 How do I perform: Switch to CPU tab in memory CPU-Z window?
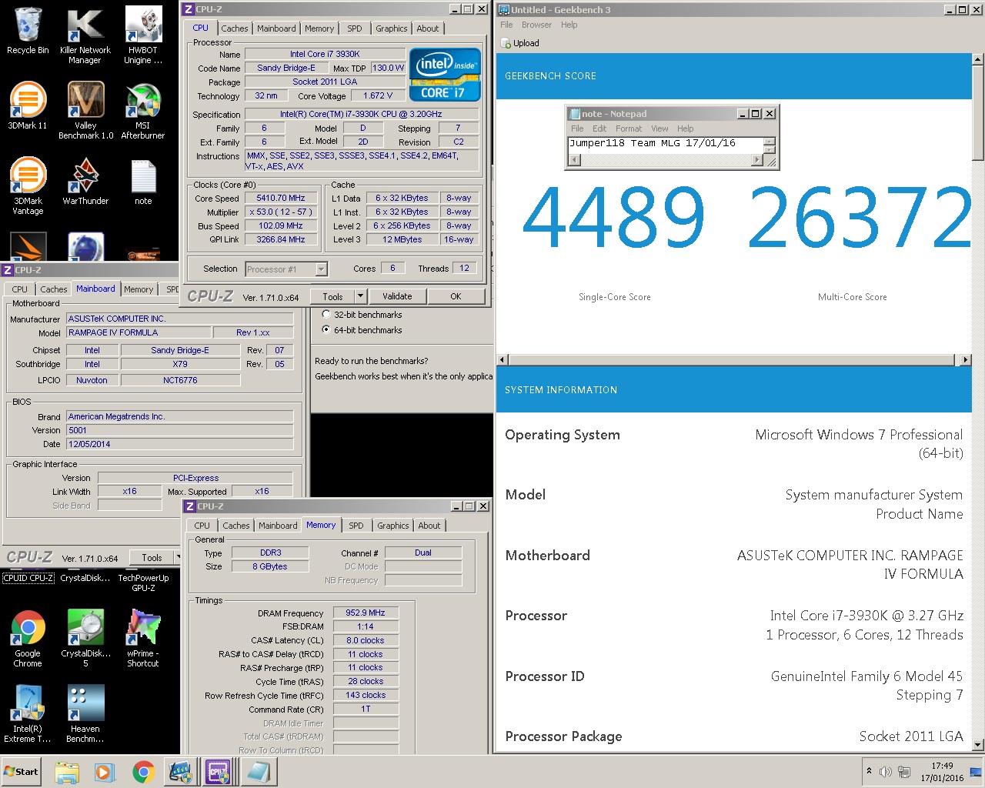pyautogui.click(x=202, y=526)
